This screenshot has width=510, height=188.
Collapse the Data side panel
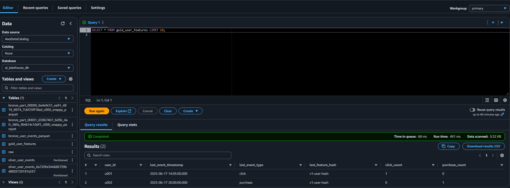pos(71,24)
